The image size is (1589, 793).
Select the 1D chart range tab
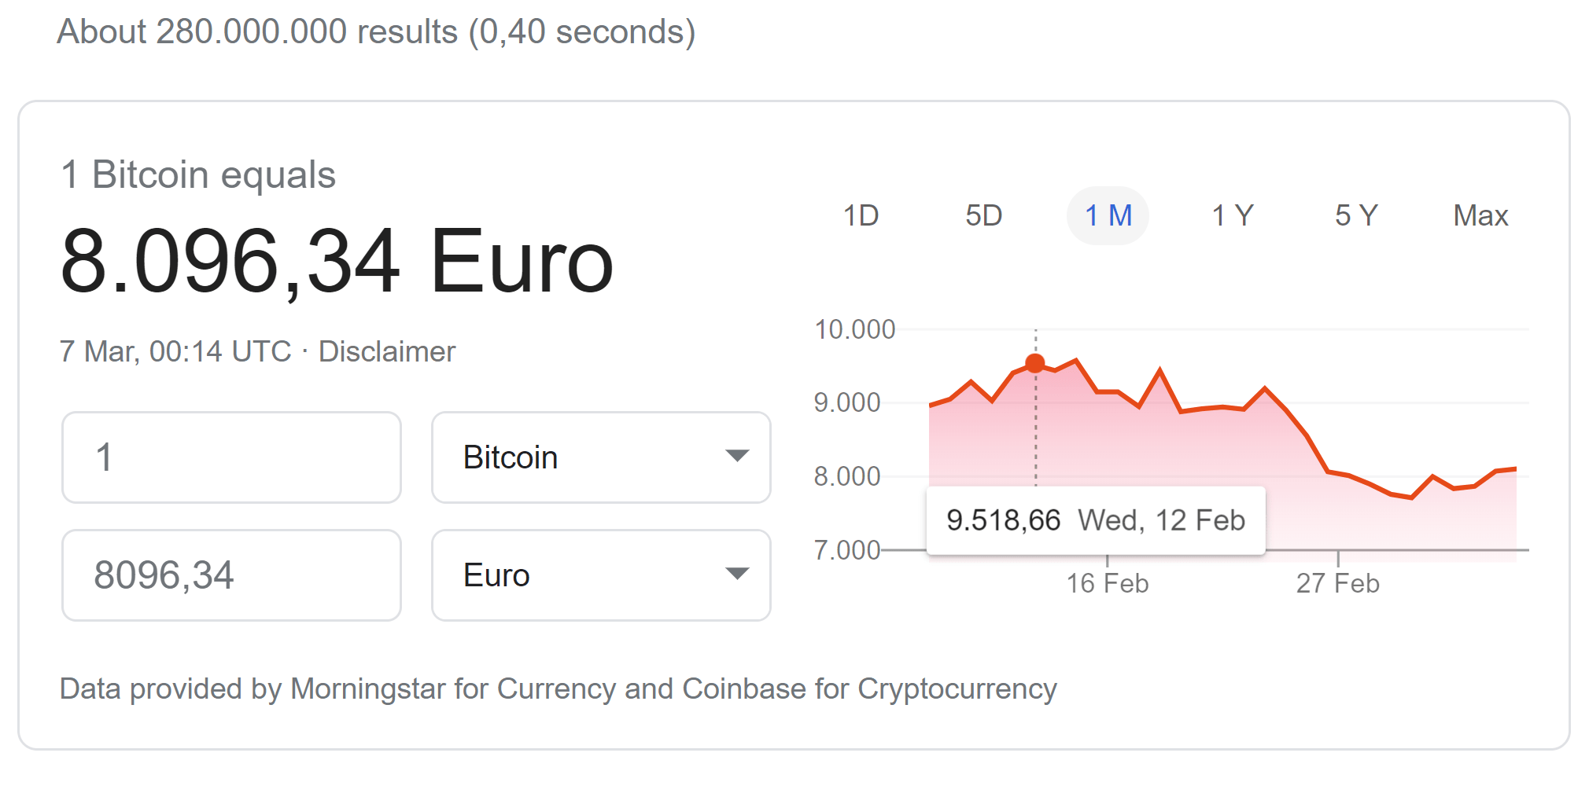(861, 215)
